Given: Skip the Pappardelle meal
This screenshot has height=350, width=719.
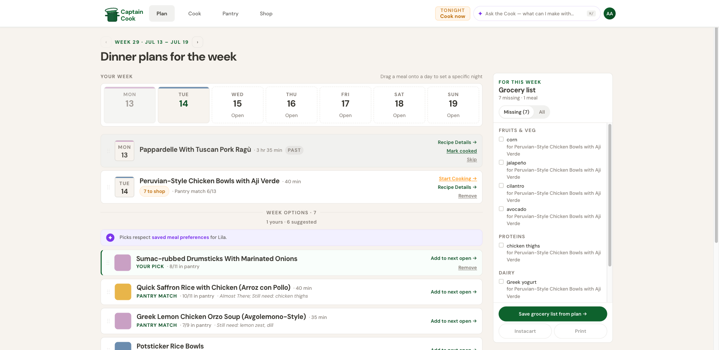Looking at the screenshot, I should 471,160.
